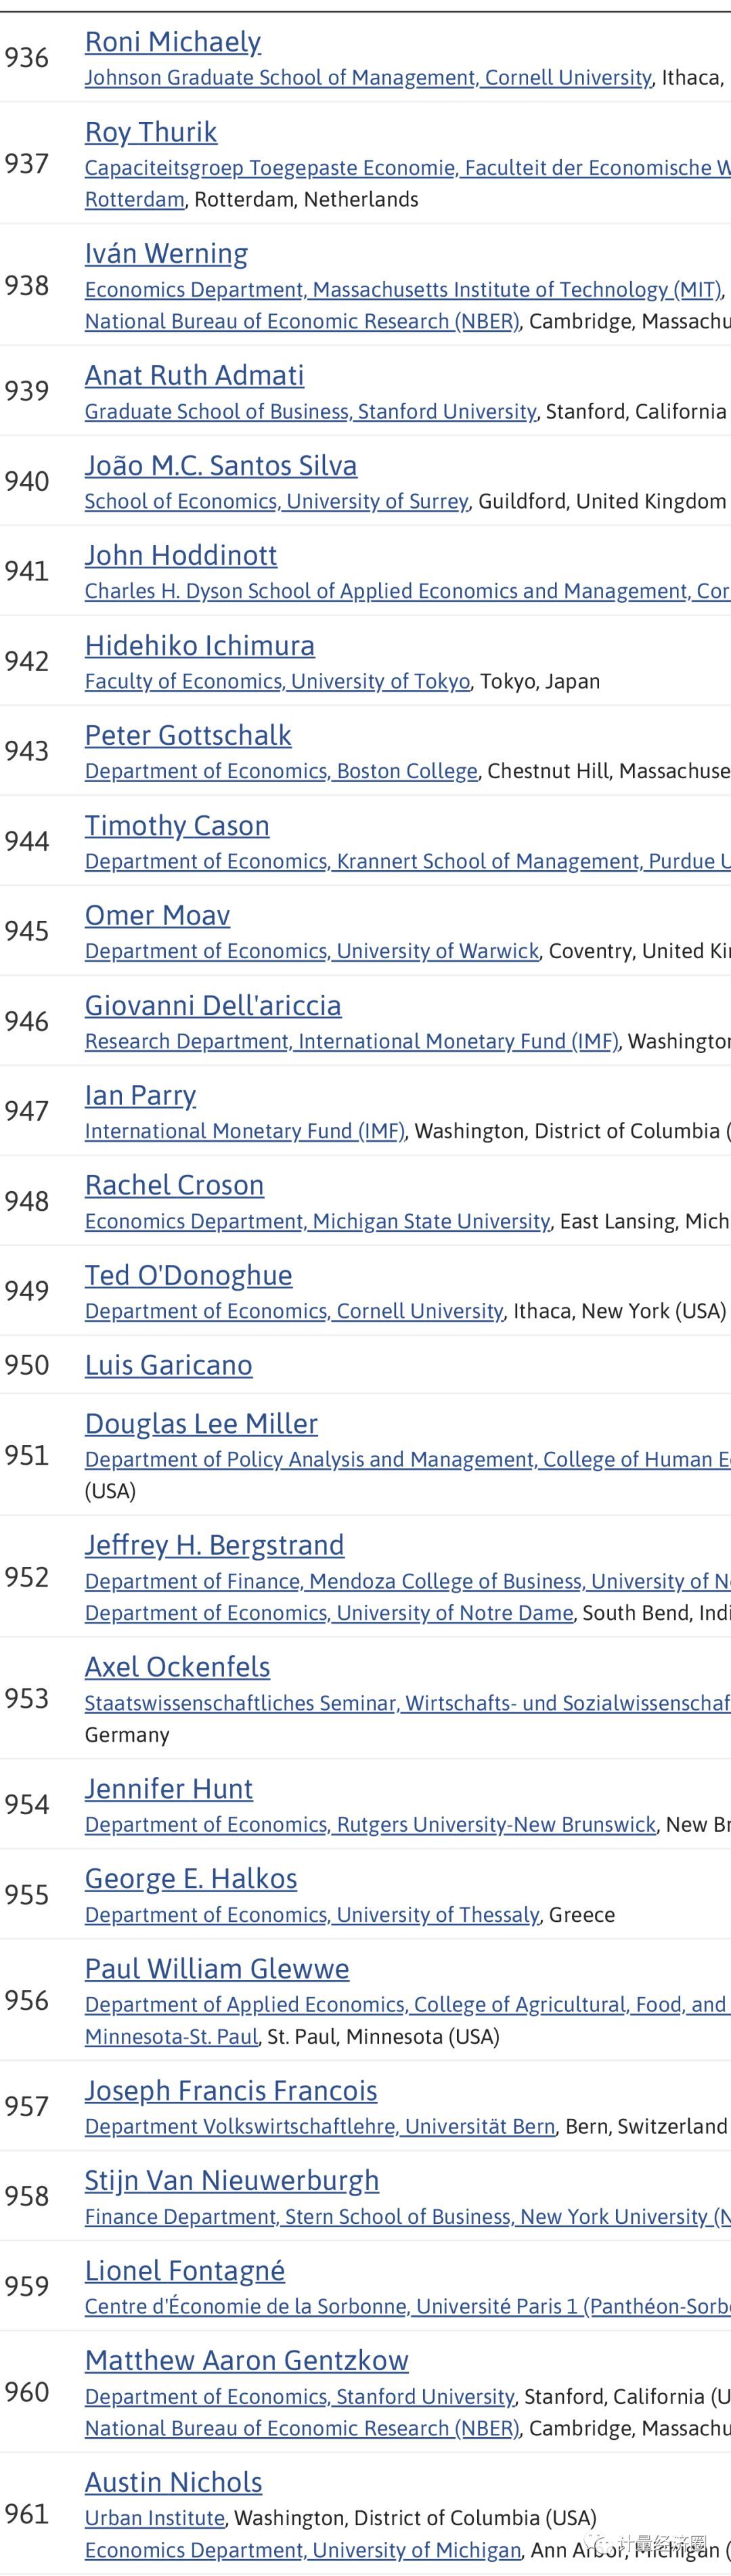This screenshot has width=731, height=2576.
Task: Follow the National Bureau of Economic Research link under Iván Werning
Action: [301, 322]
